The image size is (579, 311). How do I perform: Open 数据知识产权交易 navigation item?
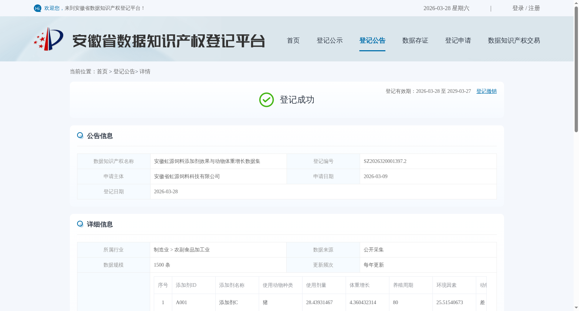point(514,40)
